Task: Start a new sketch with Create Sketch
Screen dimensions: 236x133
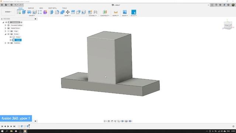Action: click(x=19, y=12)
